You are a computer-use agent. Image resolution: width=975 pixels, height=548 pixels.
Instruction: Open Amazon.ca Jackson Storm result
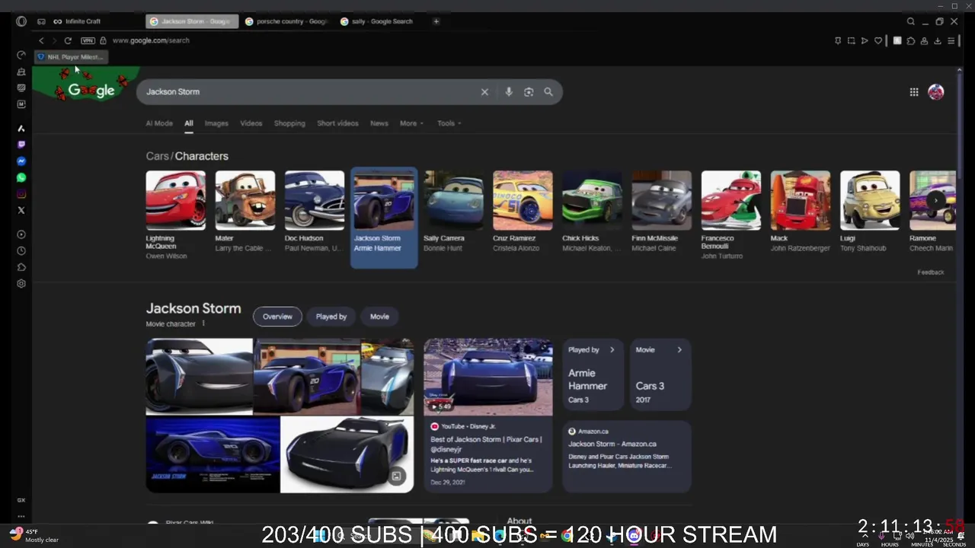(x=627, y=457)
